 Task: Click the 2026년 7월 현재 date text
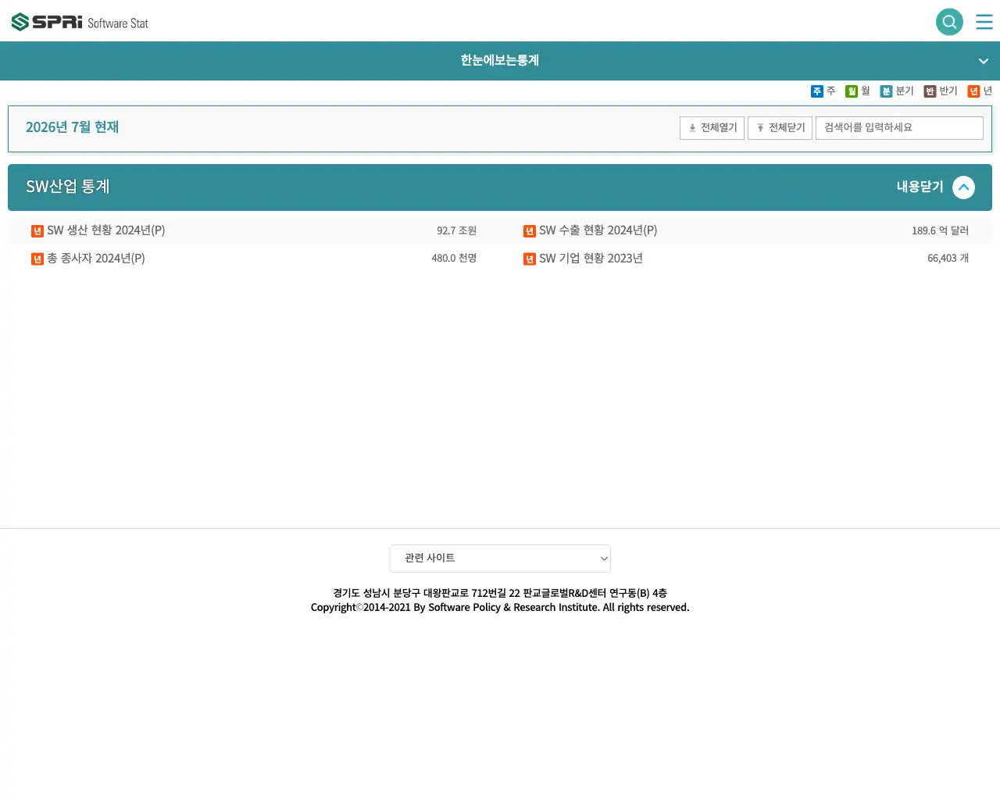tap(72, 127)
